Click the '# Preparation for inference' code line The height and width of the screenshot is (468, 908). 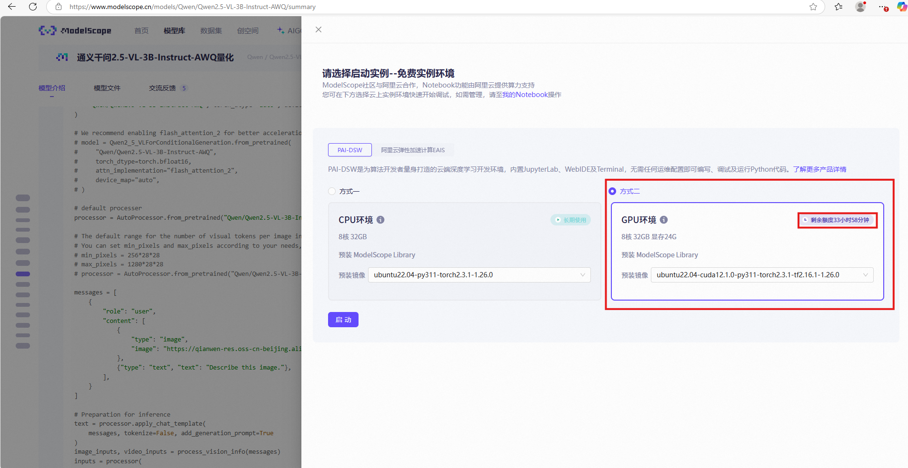pyautogui.click(x=122, y=415)
